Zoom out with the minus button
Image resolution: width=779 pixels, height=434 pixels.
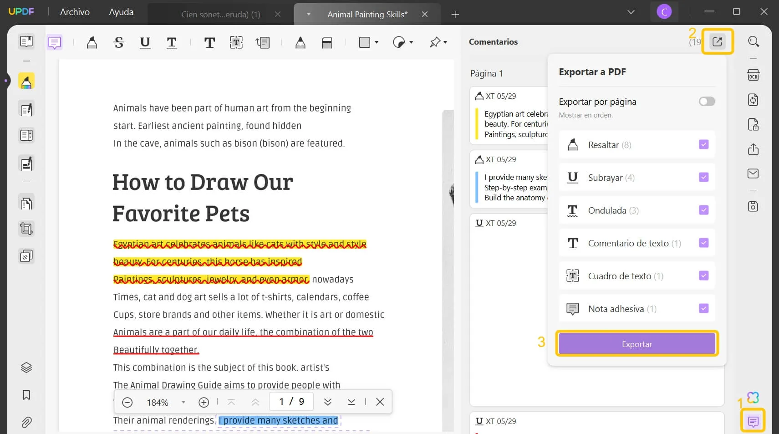click(127, 402)
